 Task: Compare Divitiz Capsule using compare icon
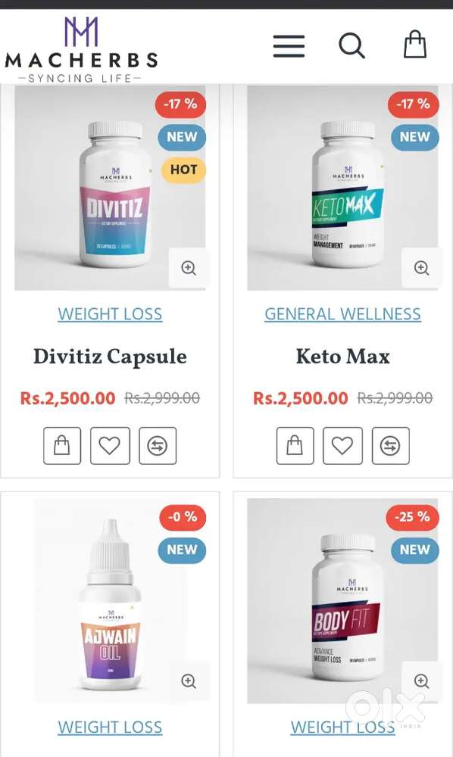click(x=158, y=446)
